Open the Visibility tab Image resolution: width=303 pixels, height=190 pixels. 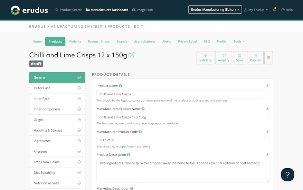[x=75, y=41]
